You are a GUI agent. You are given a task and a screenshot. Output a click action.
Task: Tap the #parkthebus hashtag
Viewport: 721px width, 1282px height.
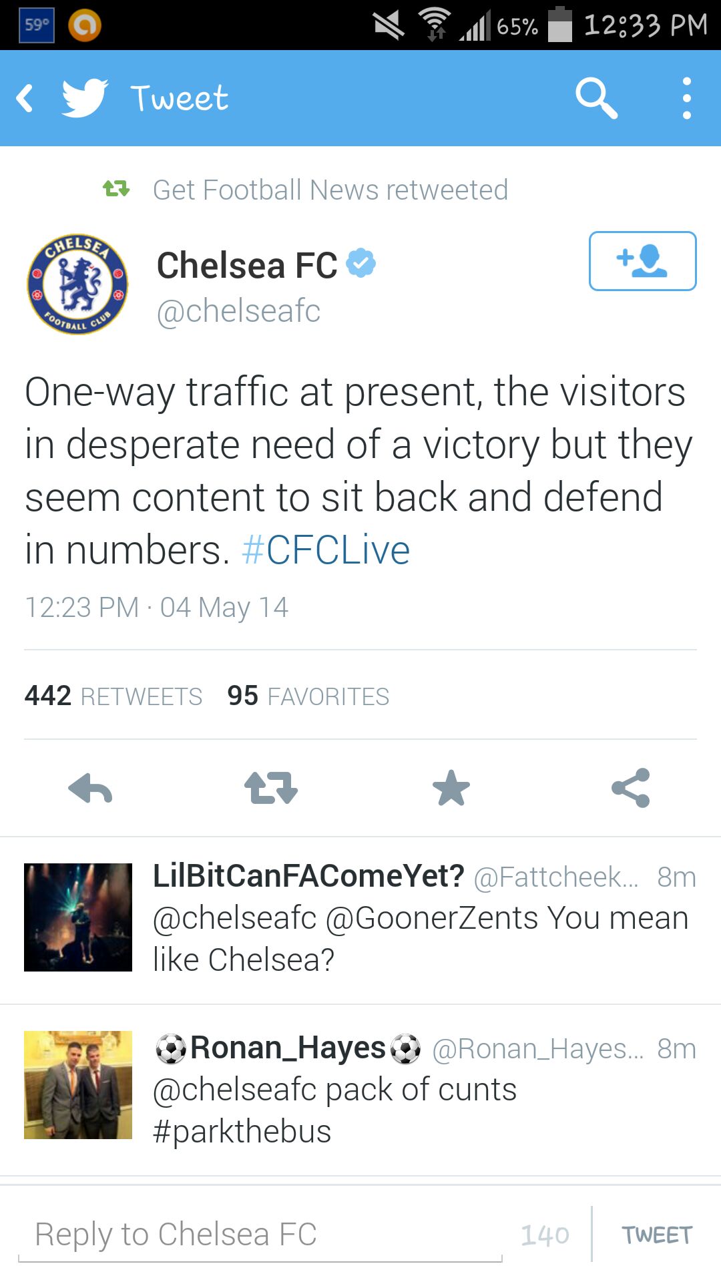coord(242,1132)
